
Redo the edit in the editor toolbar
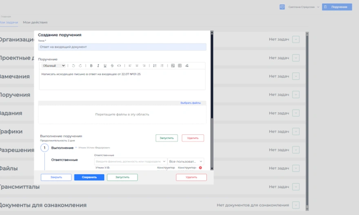click(80, 66)
